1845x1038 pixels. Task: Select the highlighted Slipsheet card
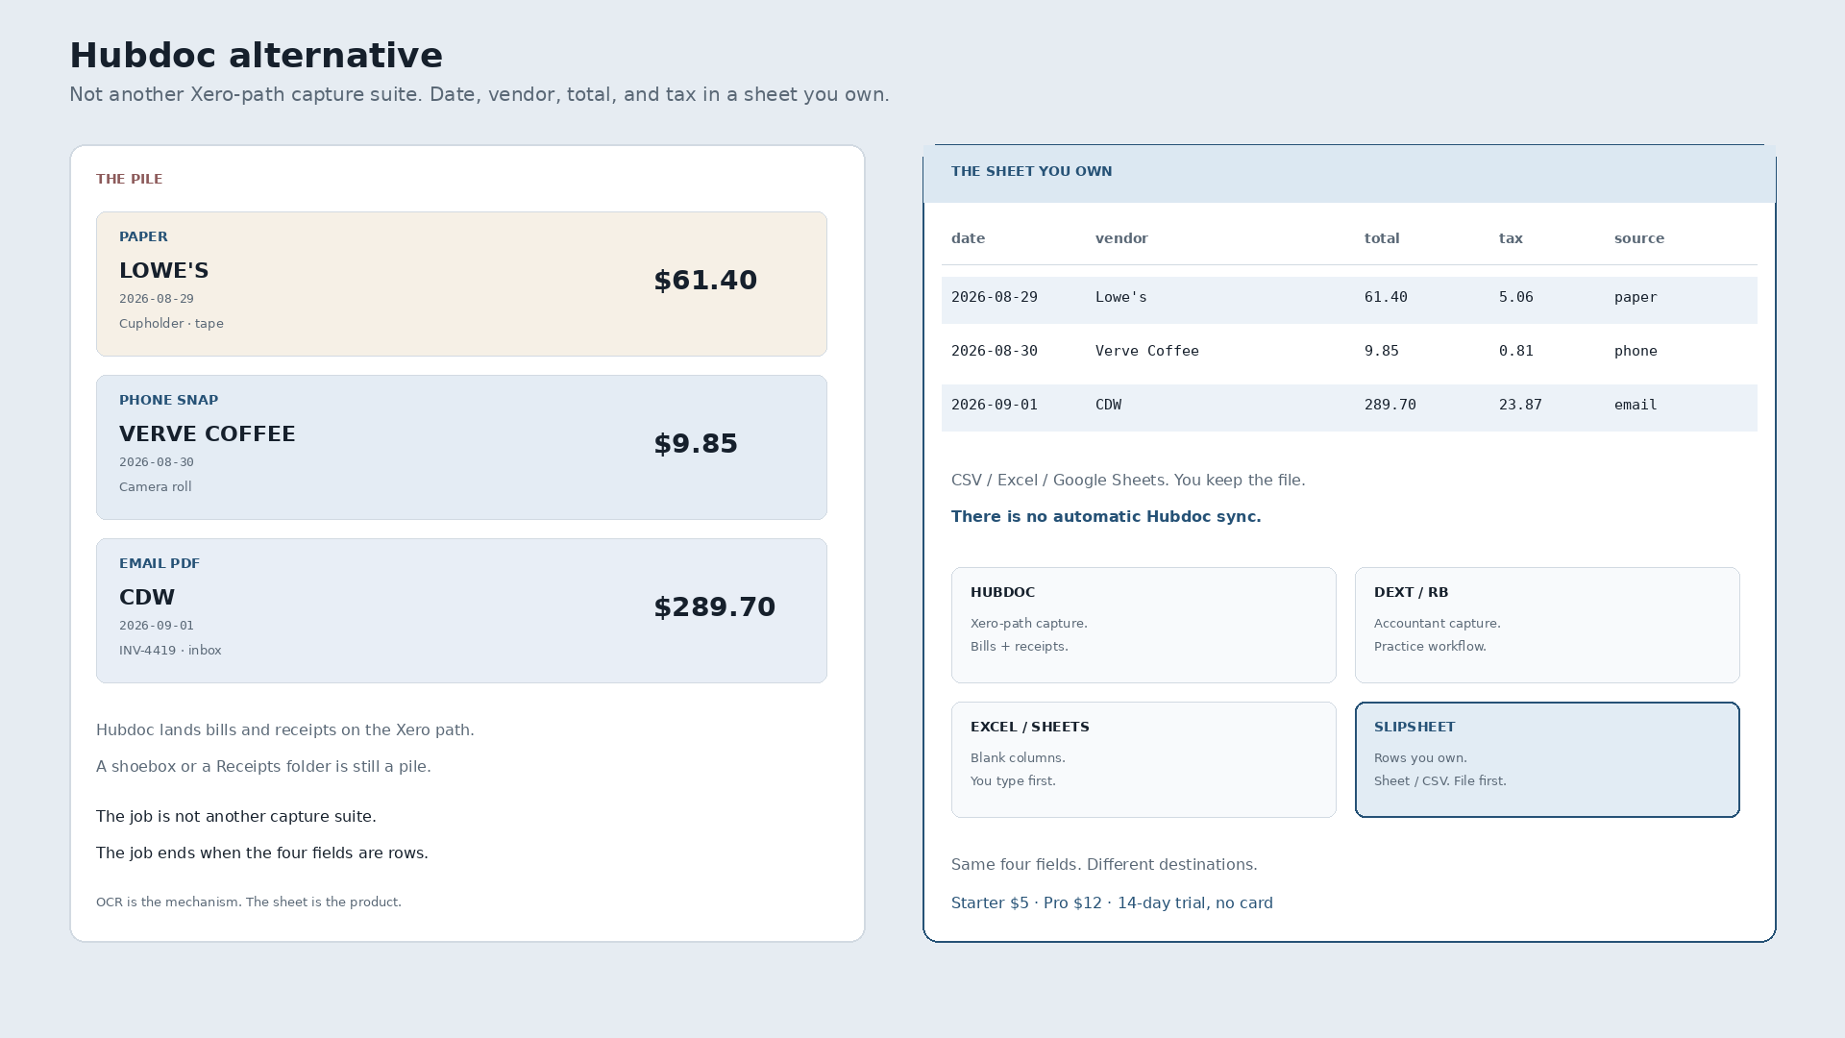click(x=1547, y=759)
